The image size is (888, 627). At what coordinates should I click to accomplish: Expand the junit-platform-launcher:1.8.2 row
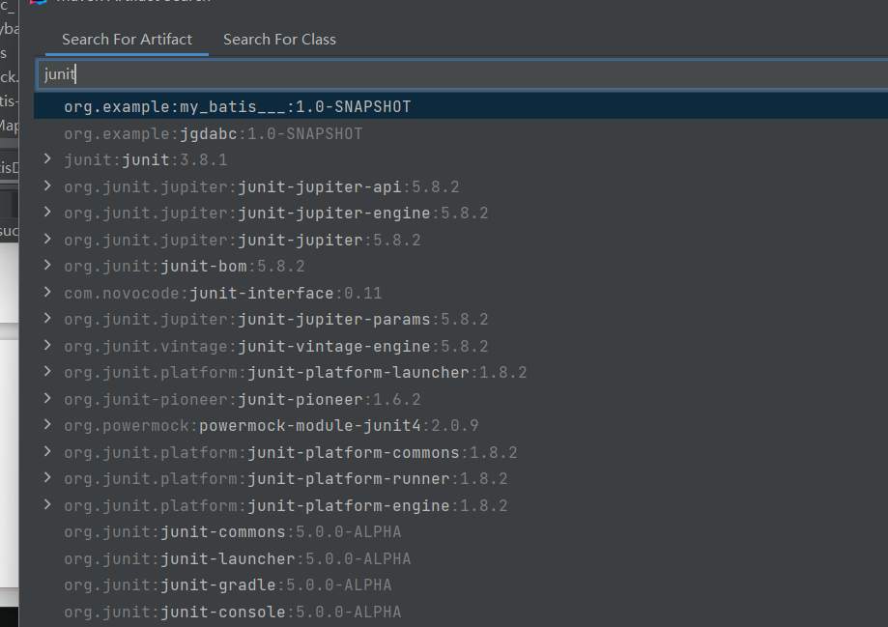pyautogui.click(x=47, y=372)
